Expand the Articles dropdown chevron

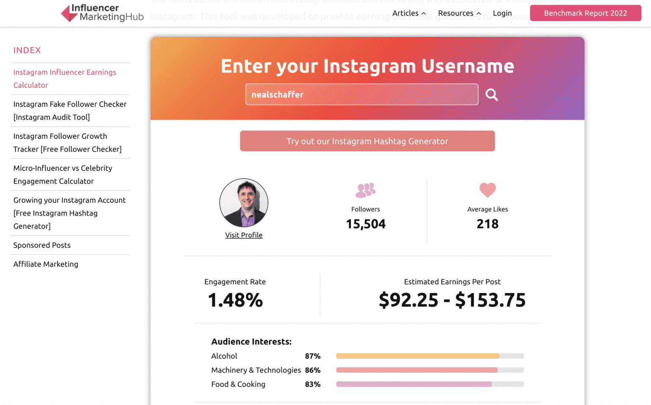423,13
